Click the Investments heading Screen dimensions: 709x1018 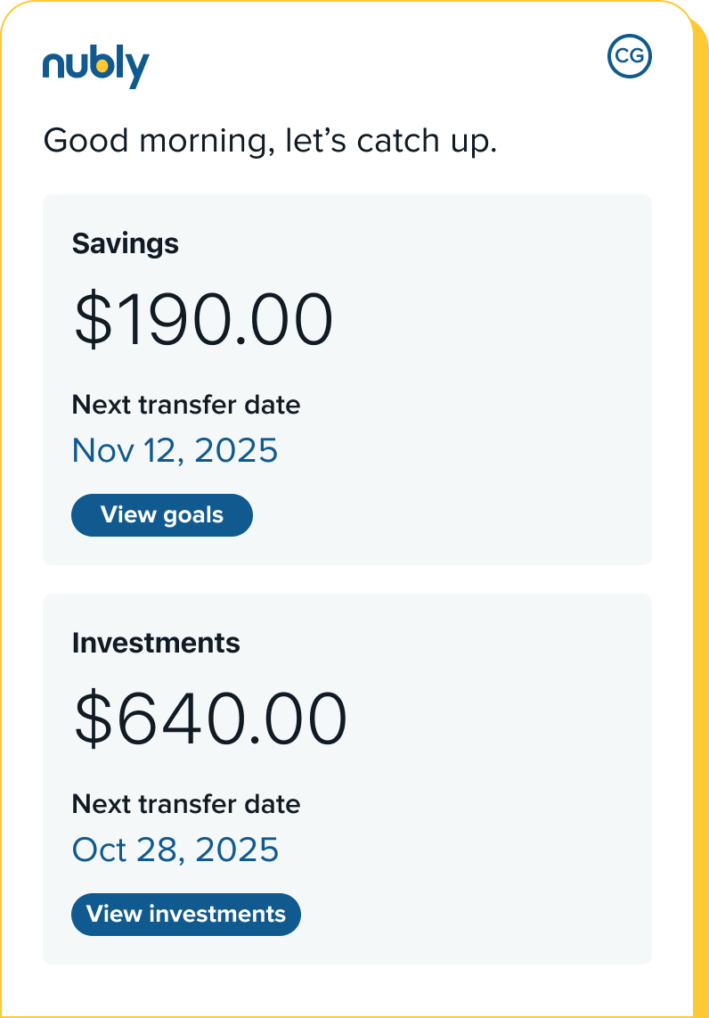[156, 643]
